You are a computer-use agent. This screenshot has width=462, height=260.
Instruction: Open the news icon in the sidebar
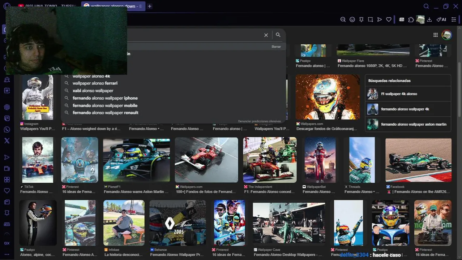tap(7, 202)
